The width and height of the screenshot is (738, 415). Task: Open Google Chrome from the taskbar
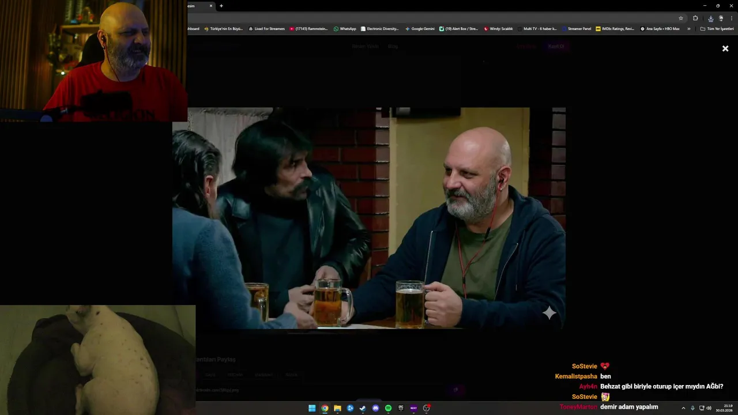(x=325, y=408)
